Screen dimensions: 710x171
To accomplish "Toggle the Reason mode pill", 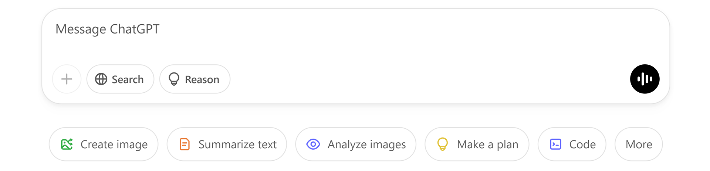I will [195, 79].
